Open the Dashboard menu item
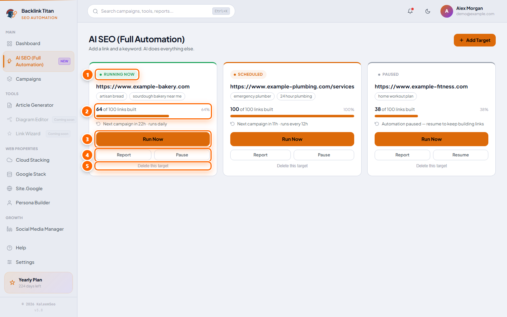The height and width of the screenshot is (317, 507). click(x=39, y=44)
